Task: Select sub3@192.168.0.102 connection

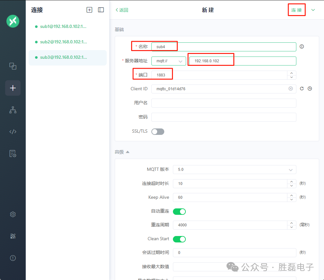Action: [x=67, y=57]
